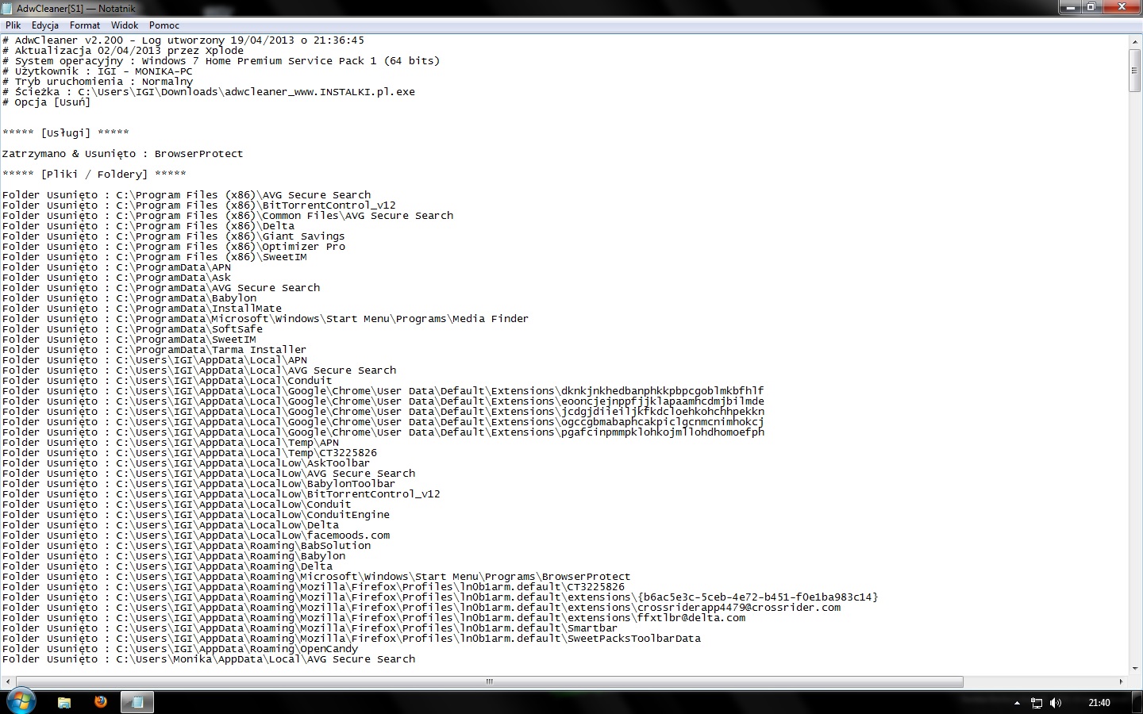
Task: Click the 'Użytkownik : IGI - MONIKA-PC' line
Action: 98,71
